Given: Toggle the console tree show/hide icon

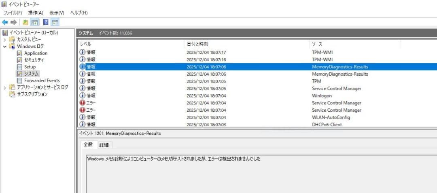Looking at the screenshot, I should (34, 22).
